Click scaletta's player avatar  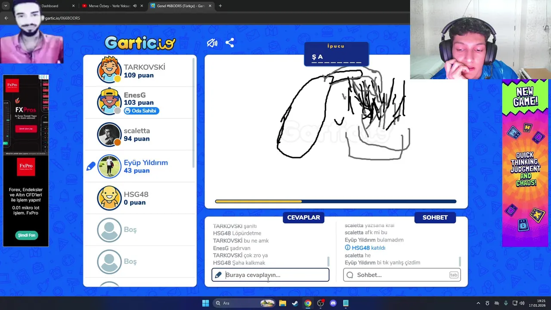(109, 134)
